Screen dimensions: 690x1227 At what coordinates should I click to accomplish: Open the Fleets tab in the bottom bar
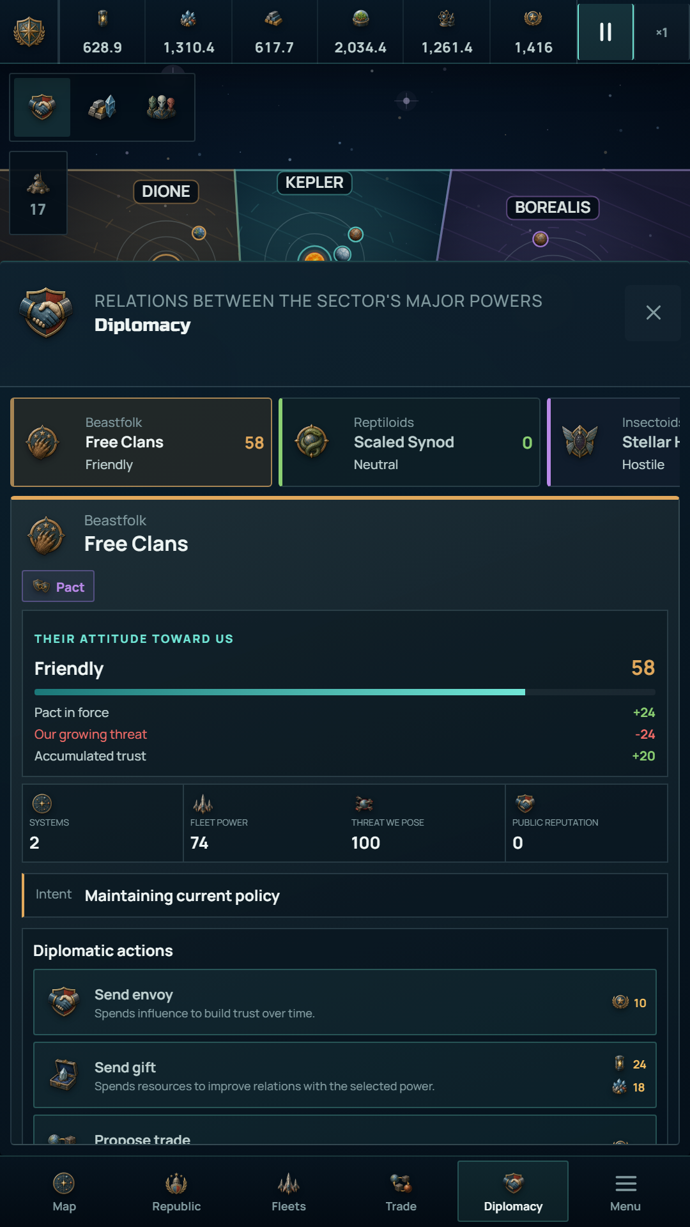click(289, 1191)
